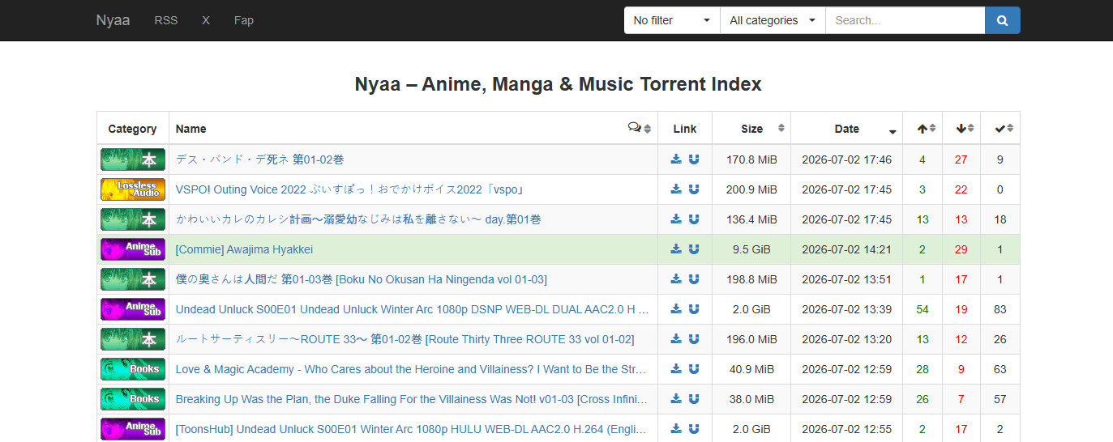Open magnet link for [ToonsHub] Undead Unluck row
The width and height of the screenshot is (1113, 442).
[x=694, y=429]
